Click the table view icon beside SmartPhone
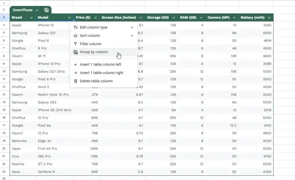Image resolution: width=295 pixels, height=180 pixels. point(46,10)
